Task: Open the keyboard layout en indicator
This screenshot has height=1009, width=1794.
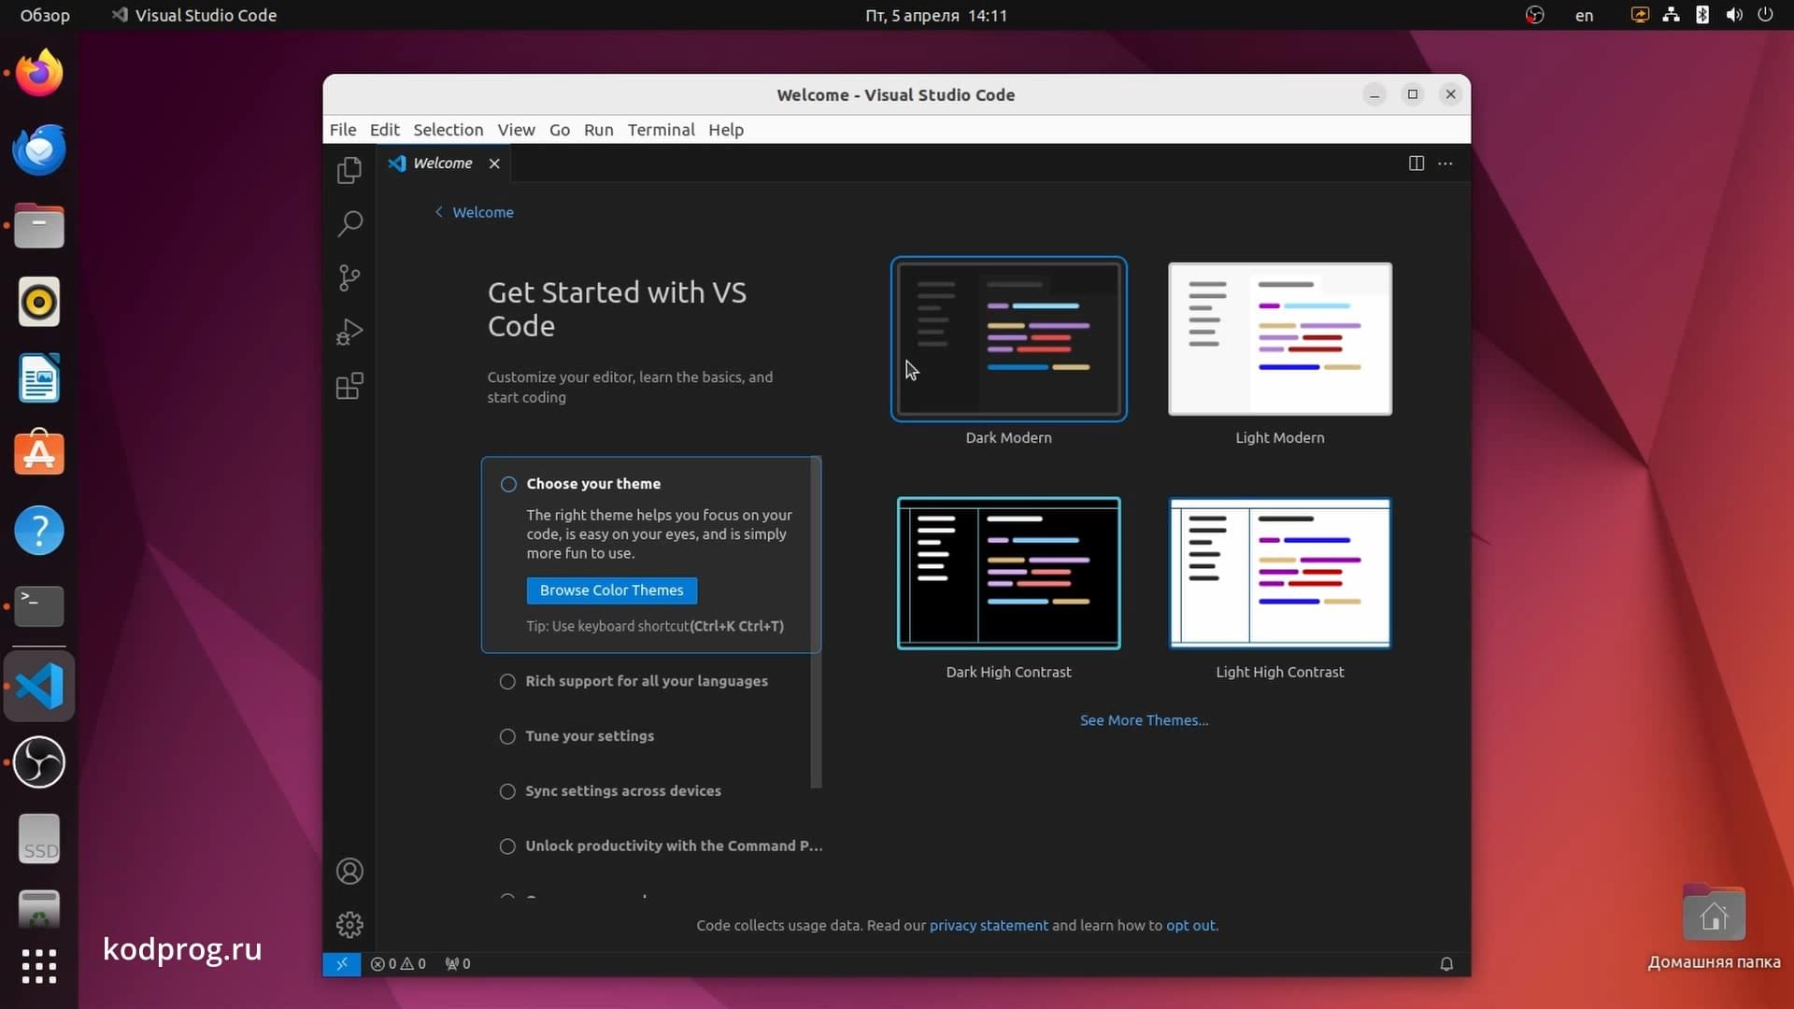Action: click(x=1584, y=15)
